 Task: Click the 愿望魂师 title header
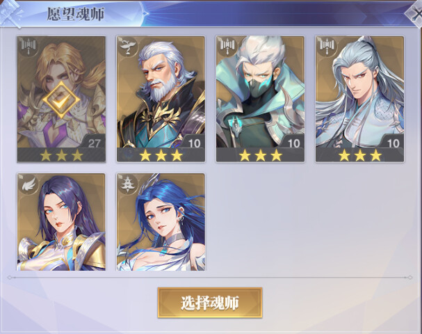coord(75,14)
